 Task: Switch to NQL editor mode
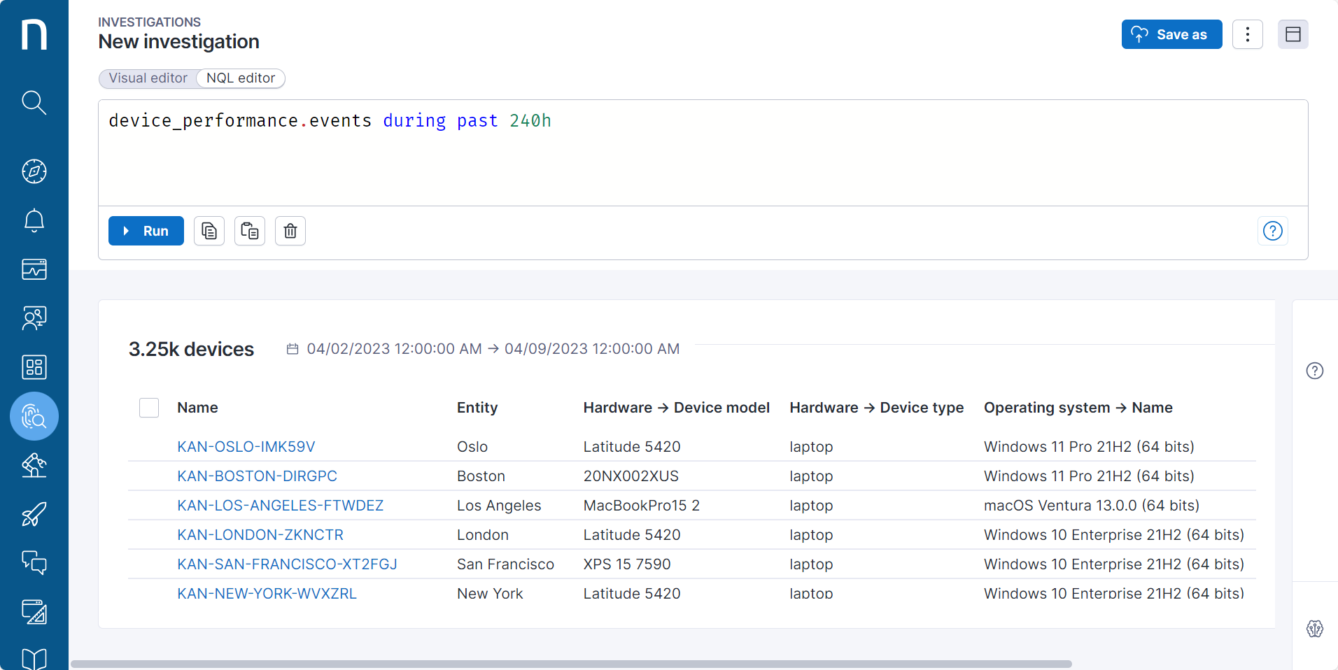pyautogui.click(x=240, y=78)
